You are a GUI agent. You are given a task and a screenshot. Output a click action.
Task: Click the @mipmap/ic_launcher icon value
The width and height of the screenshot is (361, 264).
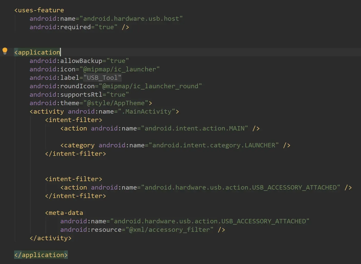coord(120,69)
